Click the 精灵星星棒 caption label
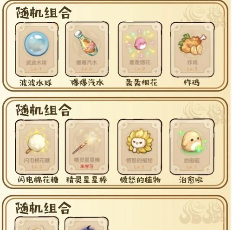 86,180
